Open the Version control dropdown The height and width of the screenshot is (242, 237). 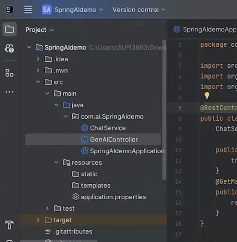(x=139, y=10)
